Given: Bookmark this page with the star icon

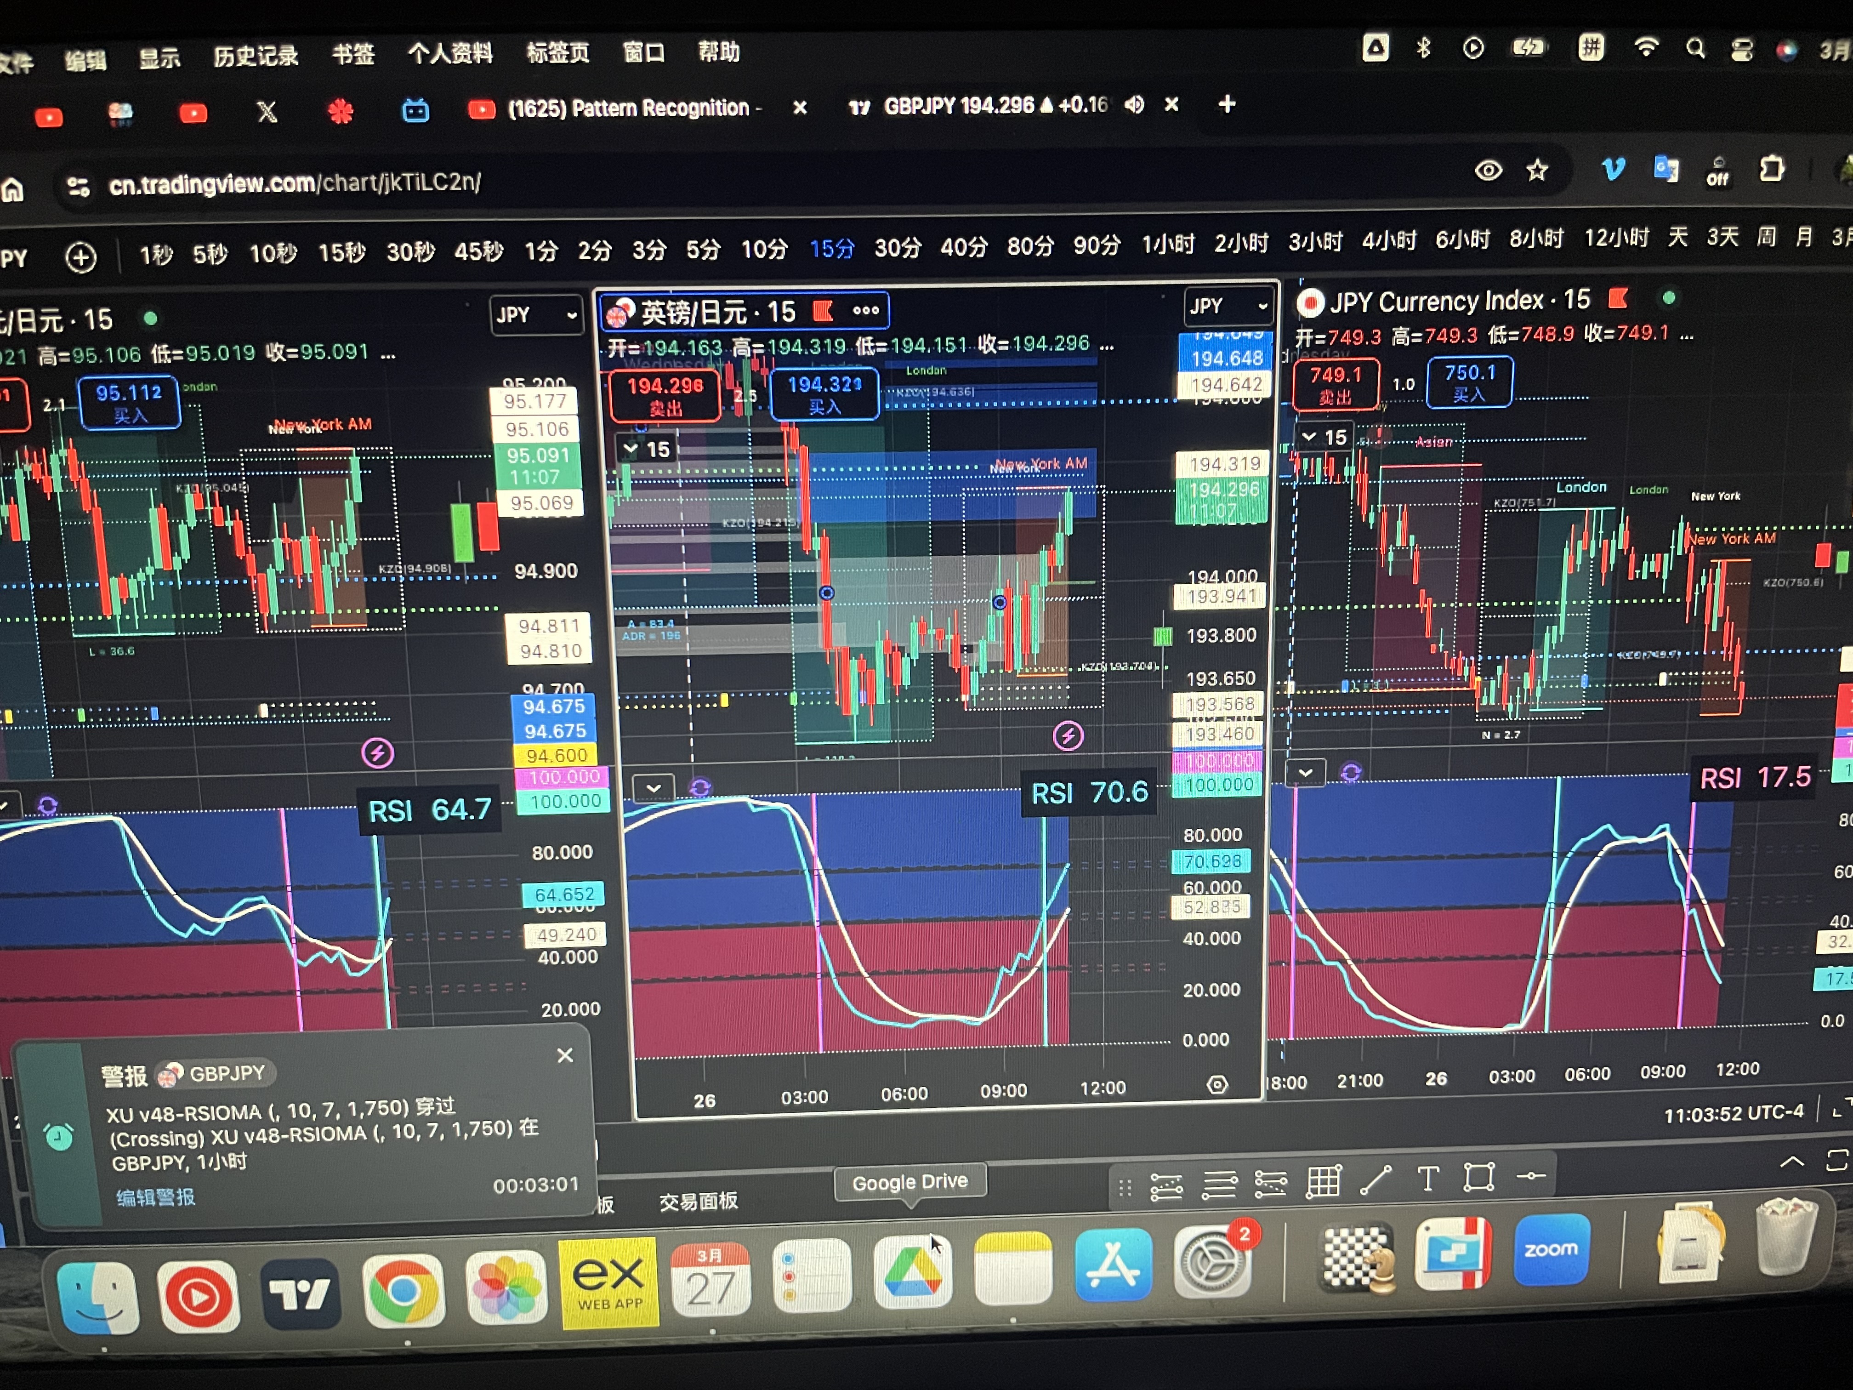Looking at the screenshot, I should [1536, 171].
